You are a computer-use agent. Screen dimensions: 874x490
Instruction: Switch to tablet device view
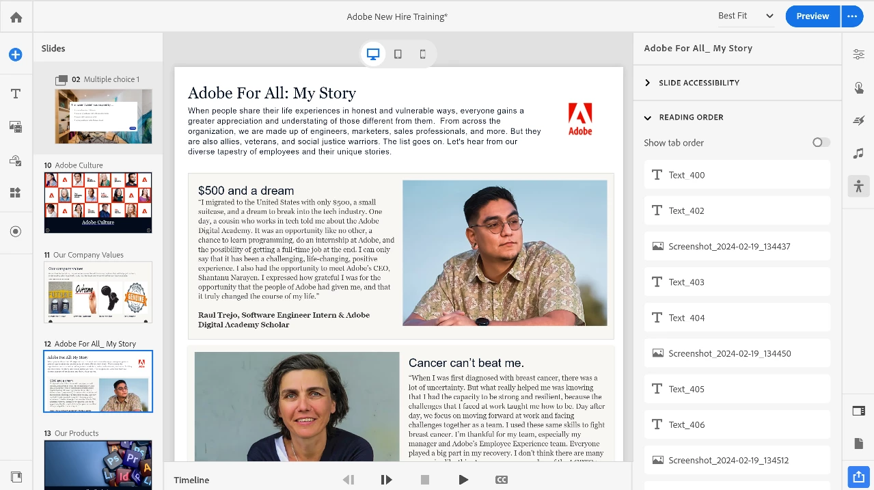click(x=398, y=55)
